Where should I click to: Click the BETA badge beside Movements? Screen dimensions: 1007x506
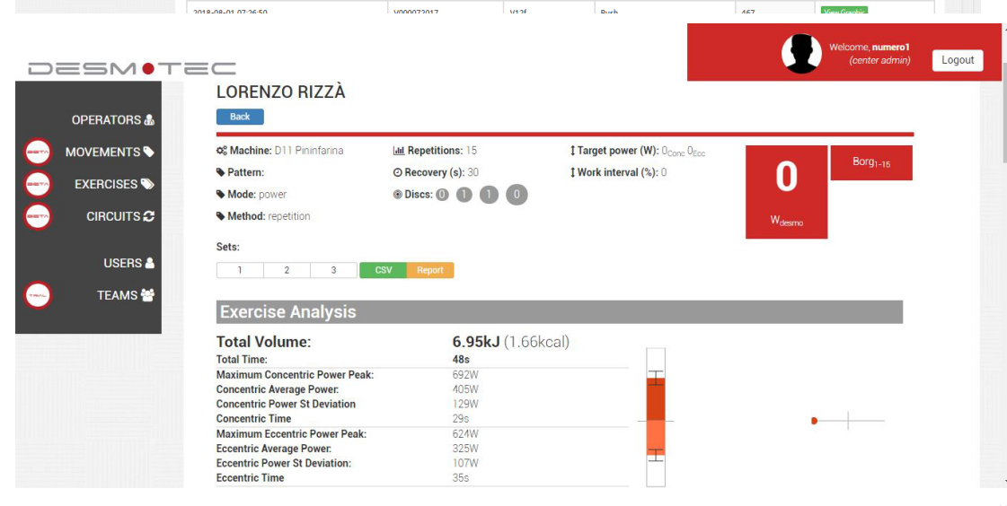(38, 153)
